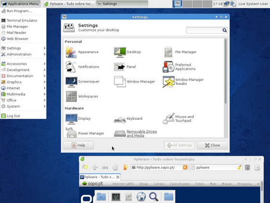
Task: Click the Settings search input field
Action: tap(207, 30)
